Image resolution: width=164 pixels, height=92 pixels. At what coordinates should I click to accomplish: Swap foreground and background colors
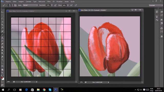(x=3, y=75)
